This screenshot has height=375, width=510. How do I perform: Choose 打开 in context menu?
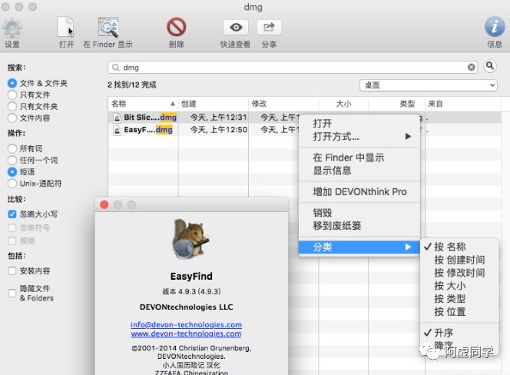click(323, 124)
